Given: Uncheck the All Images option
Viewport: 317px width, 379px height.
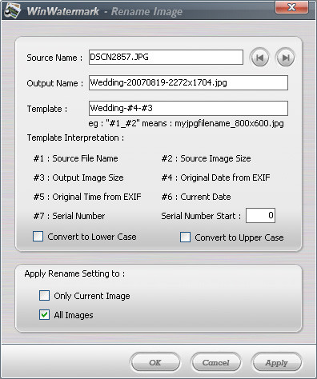Looking at the screenshot, I should tap(44, 315).
